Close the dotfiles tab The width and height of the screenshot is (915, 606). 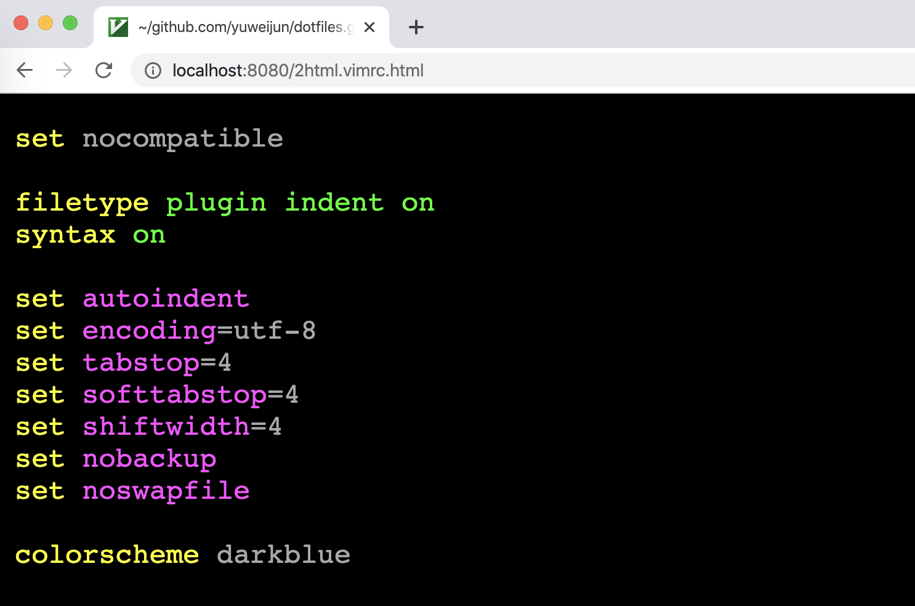click(x=369, y=27)
